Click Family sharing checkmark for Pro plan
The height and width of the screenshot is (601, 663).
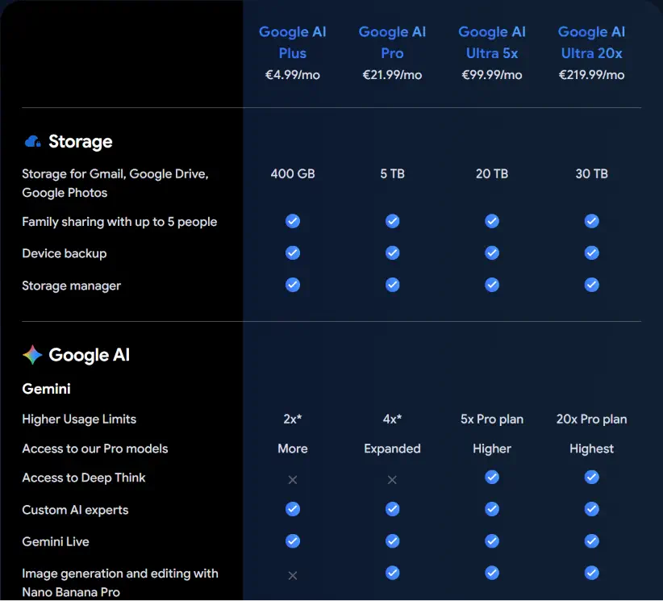click(392, 221)
